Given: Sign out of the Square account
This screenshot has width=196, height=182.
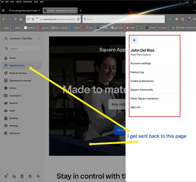Looking at the screenshot, I should (x=135, y=107).
